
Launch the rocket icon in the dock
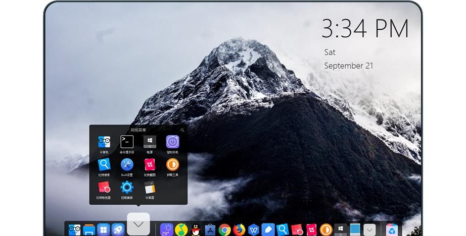118,230
